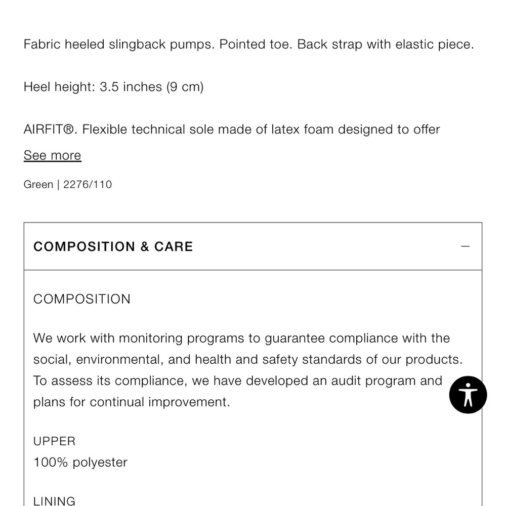Click the AIRFIT® description line
Viewport: 506px width, 506px height.
coord(232,130)
